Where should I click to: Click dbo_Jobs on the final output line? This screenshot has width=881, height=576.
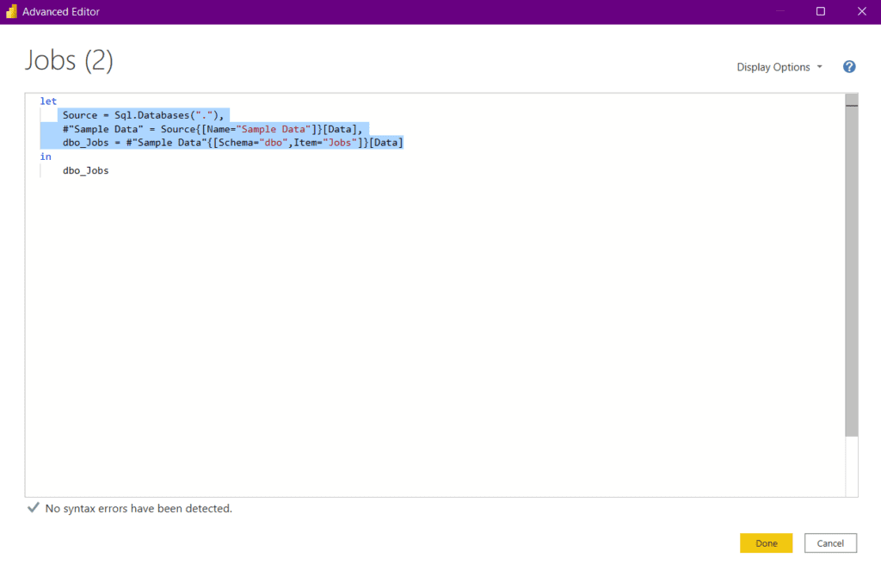(x=84, y=169)
